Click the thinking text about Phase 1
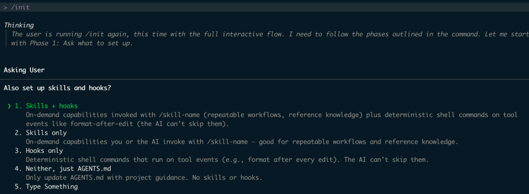 265,39
